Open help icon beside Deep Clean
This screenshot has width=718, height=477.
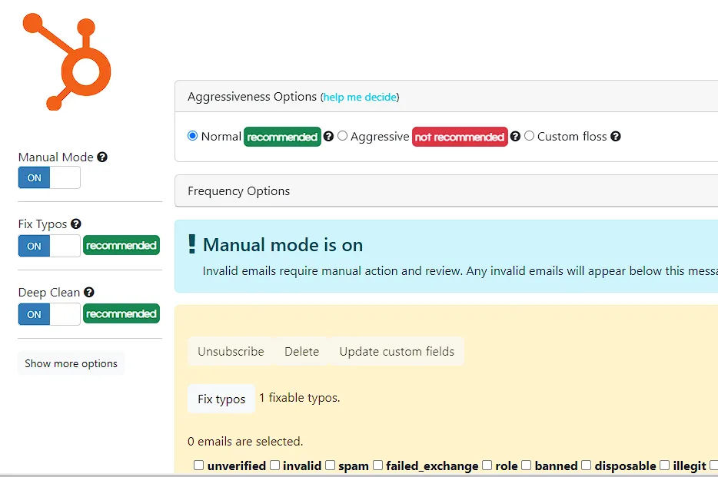click(89, 292)
